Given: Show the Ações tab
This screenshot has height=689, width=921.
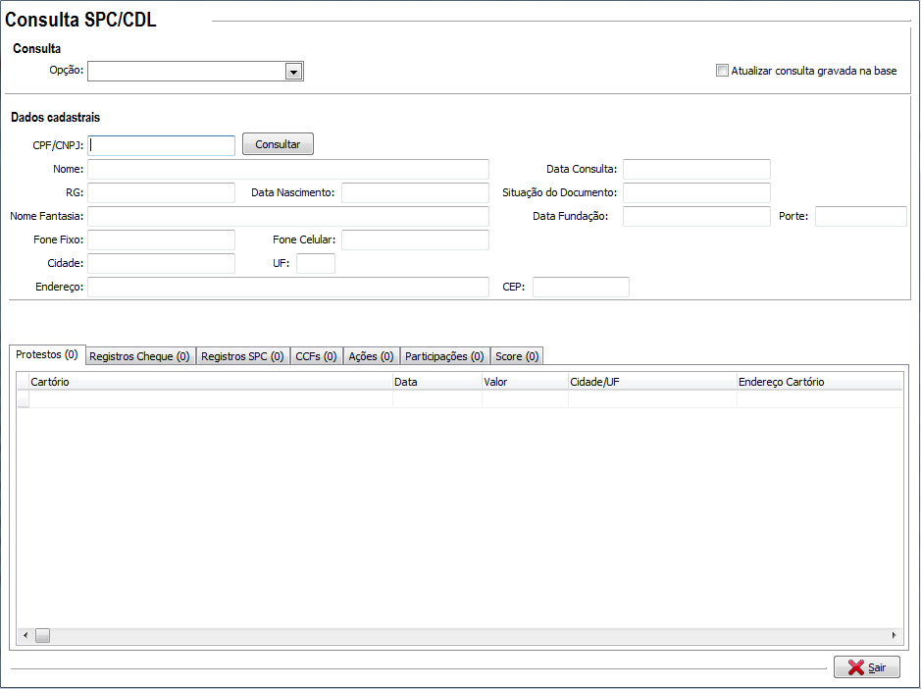Looking at the screenshot, I should coord(371,356).
